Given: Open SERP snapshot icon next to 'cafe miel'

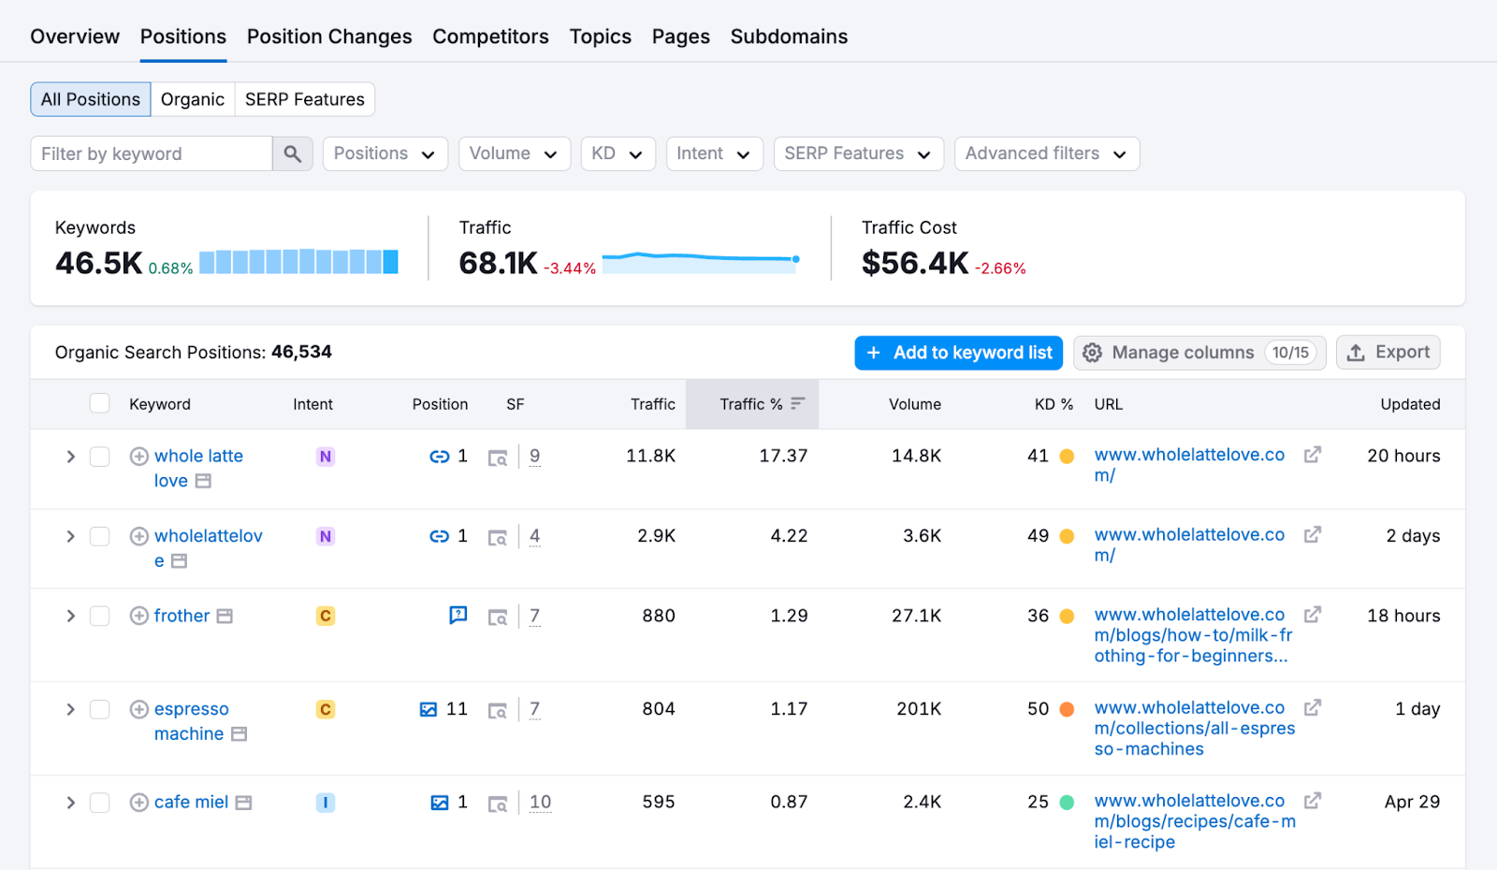Looking at the screenshot, I should [x=244, y=803].
